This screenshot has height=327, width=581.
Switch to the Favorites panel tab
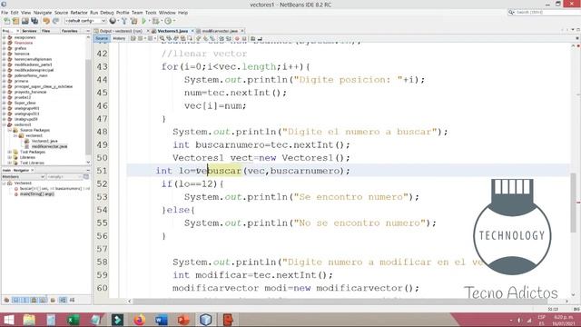coord(70,31)
